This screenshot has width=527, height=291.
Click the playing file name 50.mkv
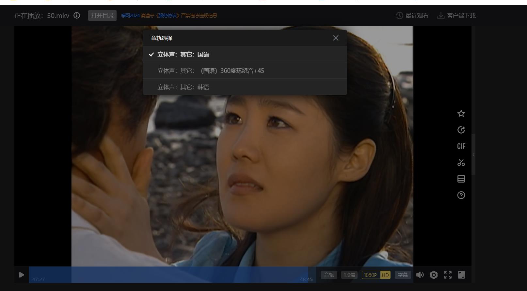pos(58,15)
